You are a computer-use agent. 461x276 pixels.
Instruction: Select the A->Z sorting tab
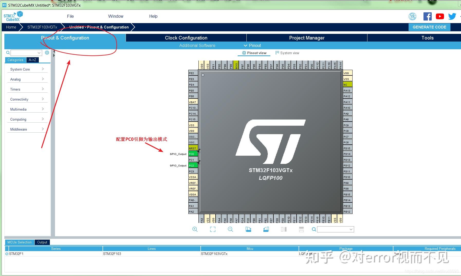point(32,60)
